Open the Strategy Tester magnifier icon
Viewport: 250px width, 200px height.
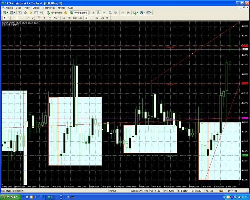pos(42,13)
